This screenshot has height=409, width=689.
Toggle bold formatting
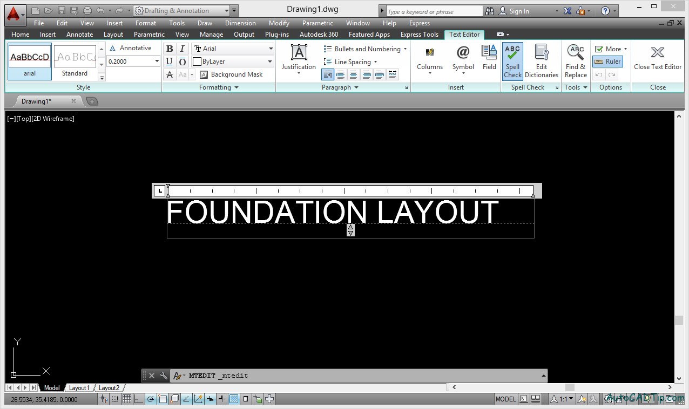(x=169, y=48)
